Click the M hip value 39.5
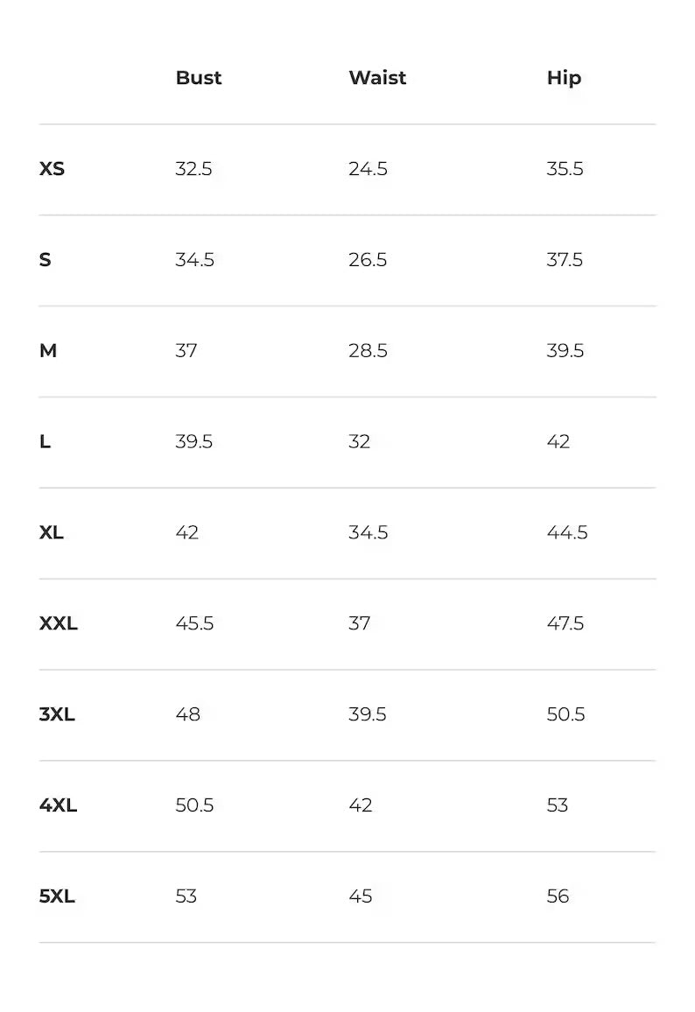695x1012 pixels. pos(565,351)
